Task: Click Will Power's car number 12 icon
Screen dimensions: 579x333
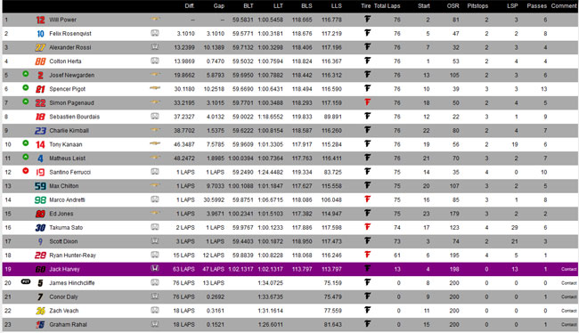Action: (x=40, y=20)
